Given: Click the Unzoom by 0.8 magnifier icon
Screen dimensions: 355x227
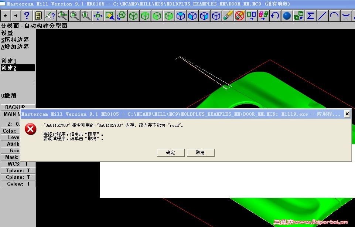Looking at the screenshot, I should [x=86, y=16].
